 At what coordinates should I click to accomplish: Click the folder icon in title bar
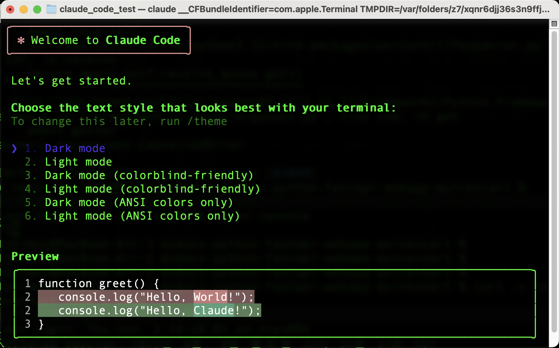coord(51,9)
